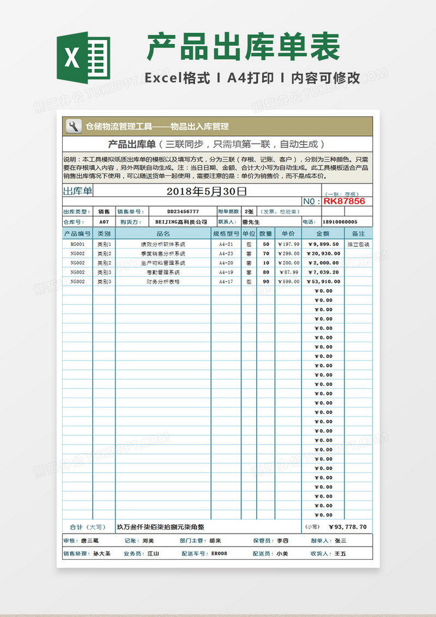The height and width of the screenshot is (617, 436).
Task: Select contact person 雷先生
Action: (x=251, y=222)
